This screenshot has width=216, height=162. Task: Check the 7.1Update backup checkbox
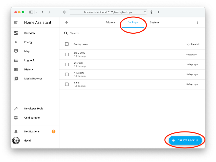point(67,75)
